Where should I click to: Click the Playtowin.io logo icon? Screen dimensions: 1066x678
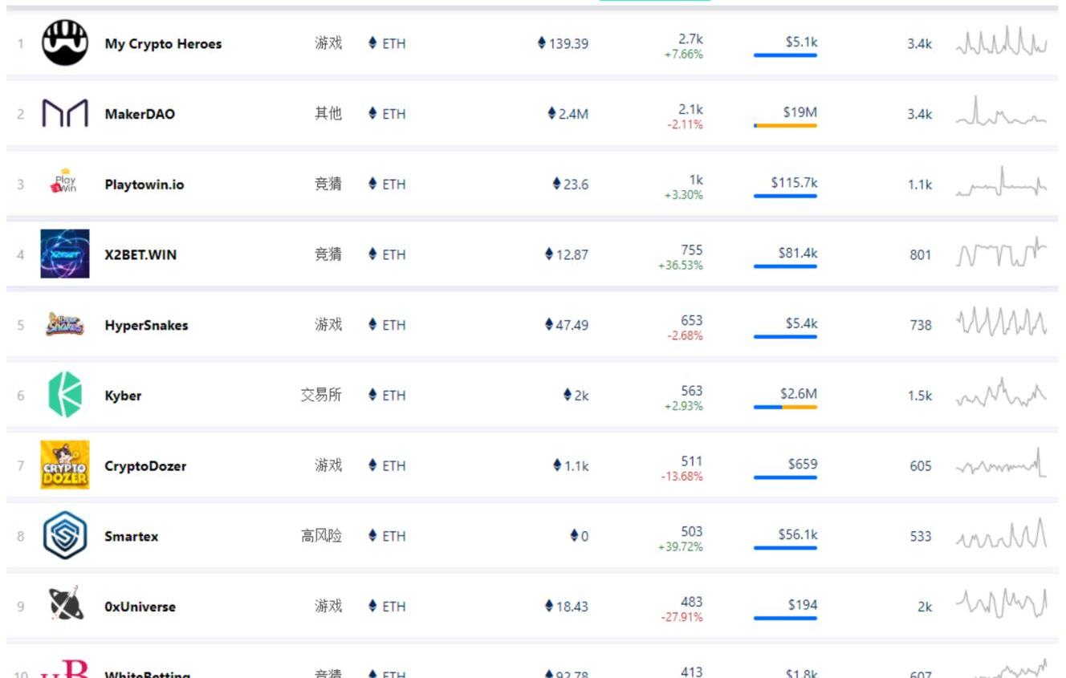pos(65,184)
